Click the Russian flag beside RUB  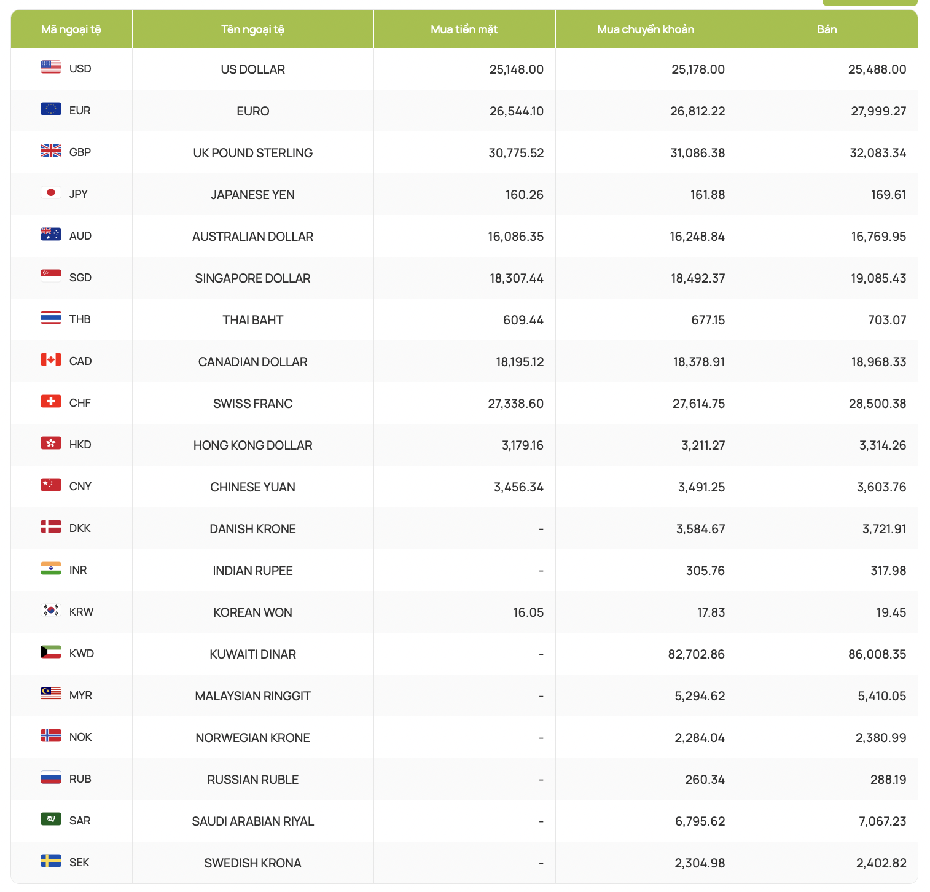coord(51,777)
